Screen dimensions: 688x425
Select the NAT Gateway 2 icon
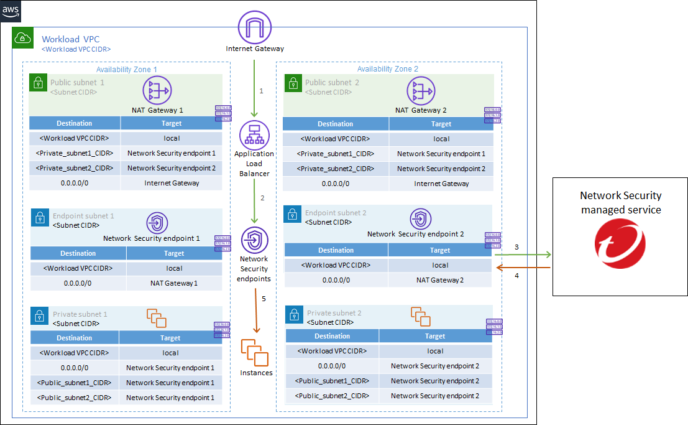[421, 91]
